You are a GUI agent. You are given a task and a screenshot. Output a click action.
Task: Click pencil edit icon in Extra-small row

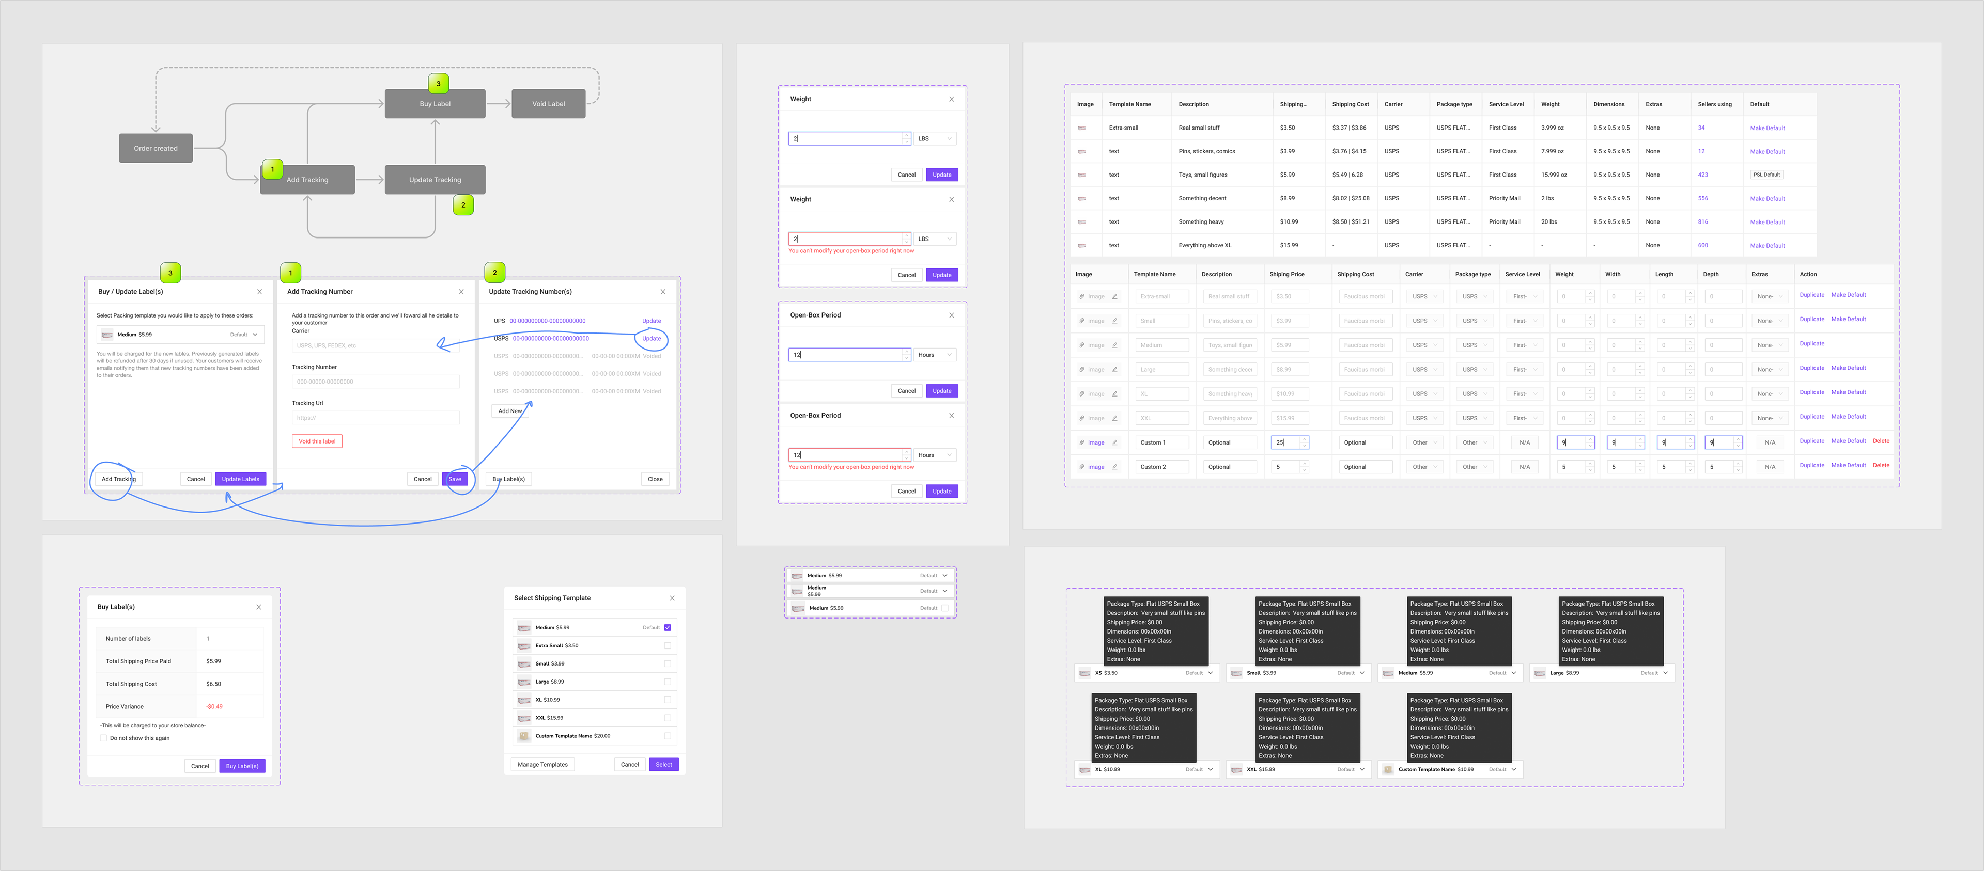[x=1114, y=297]
